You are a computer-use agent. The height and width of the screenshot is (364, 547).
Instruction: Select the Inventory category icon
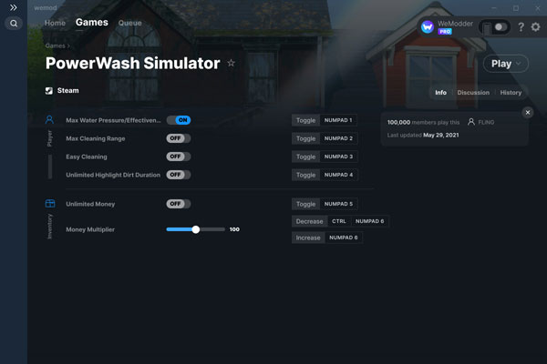[x=50, y=204]
